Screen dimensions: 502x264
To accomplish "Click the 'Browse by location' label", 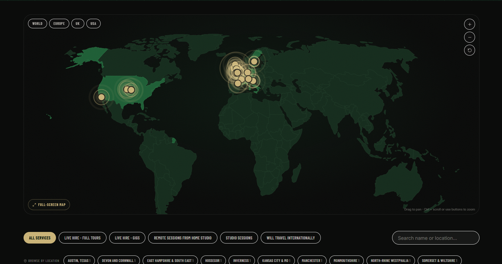I will [x=42, y=261].
